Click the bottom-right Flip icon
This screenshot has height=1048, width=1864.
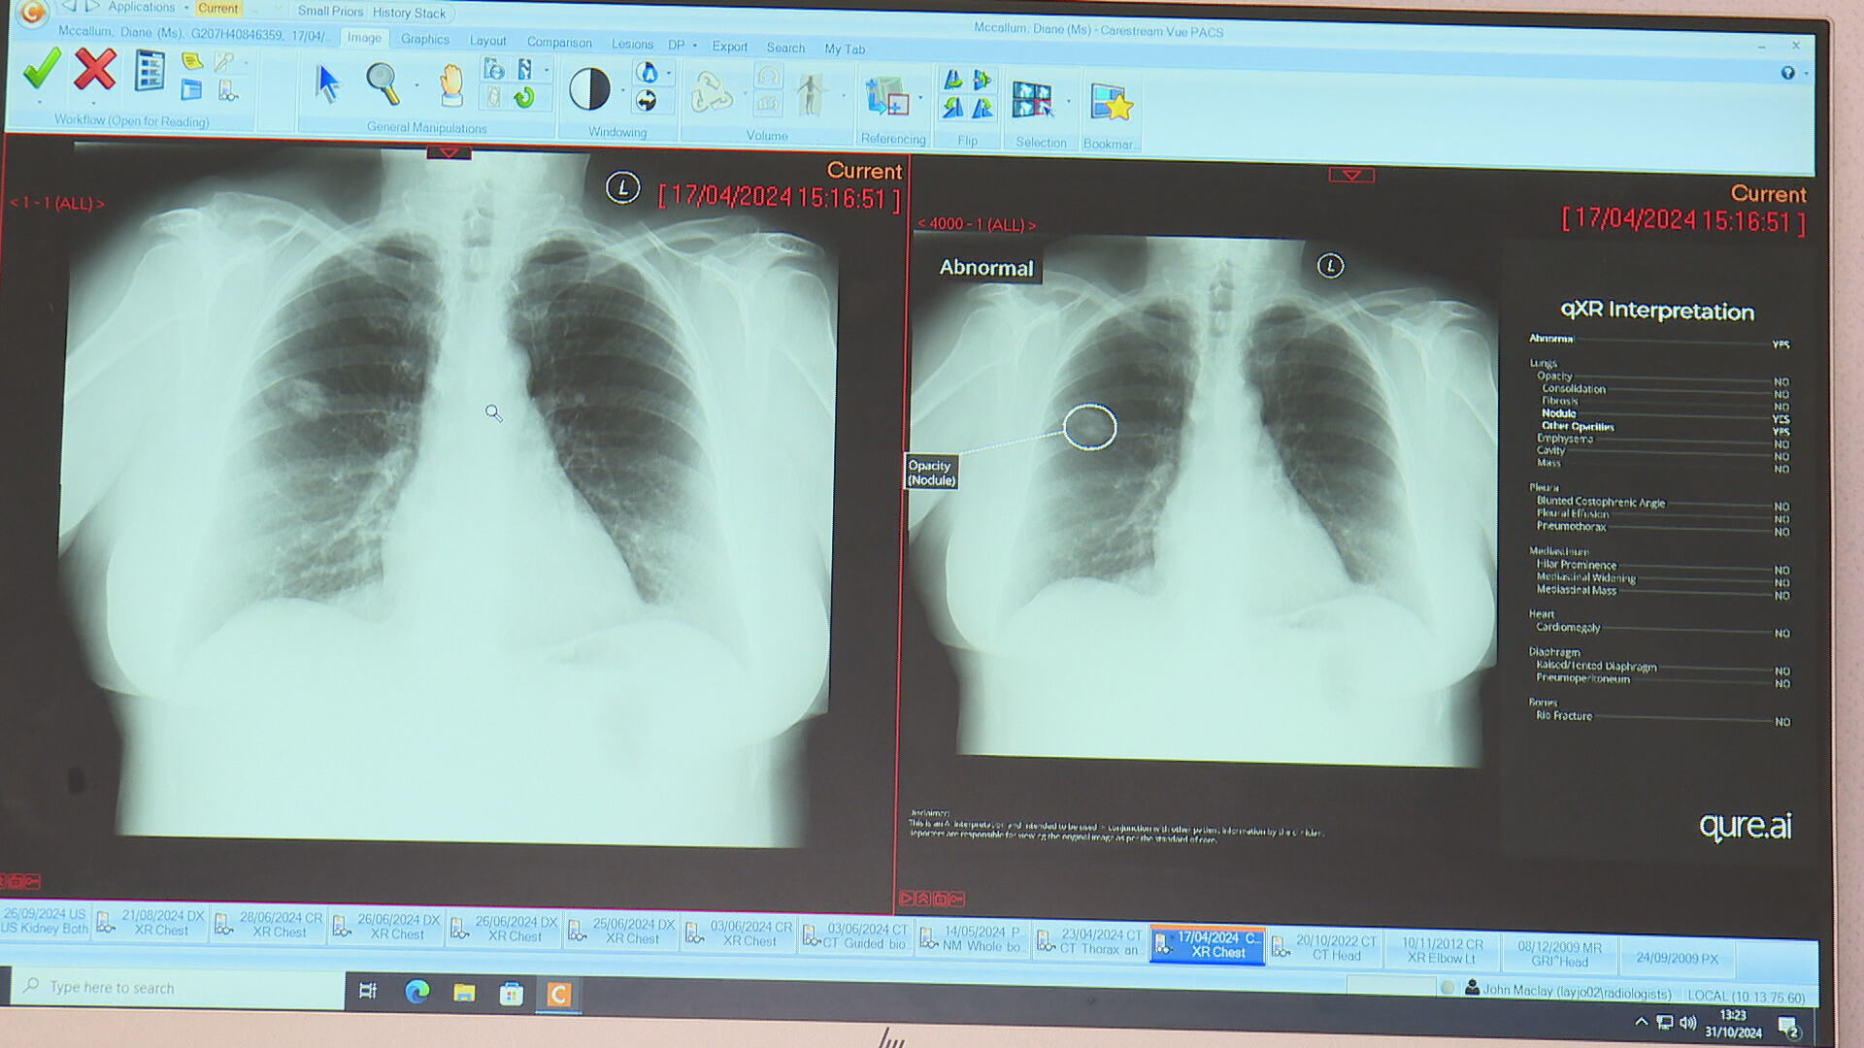tap(982, 108)
